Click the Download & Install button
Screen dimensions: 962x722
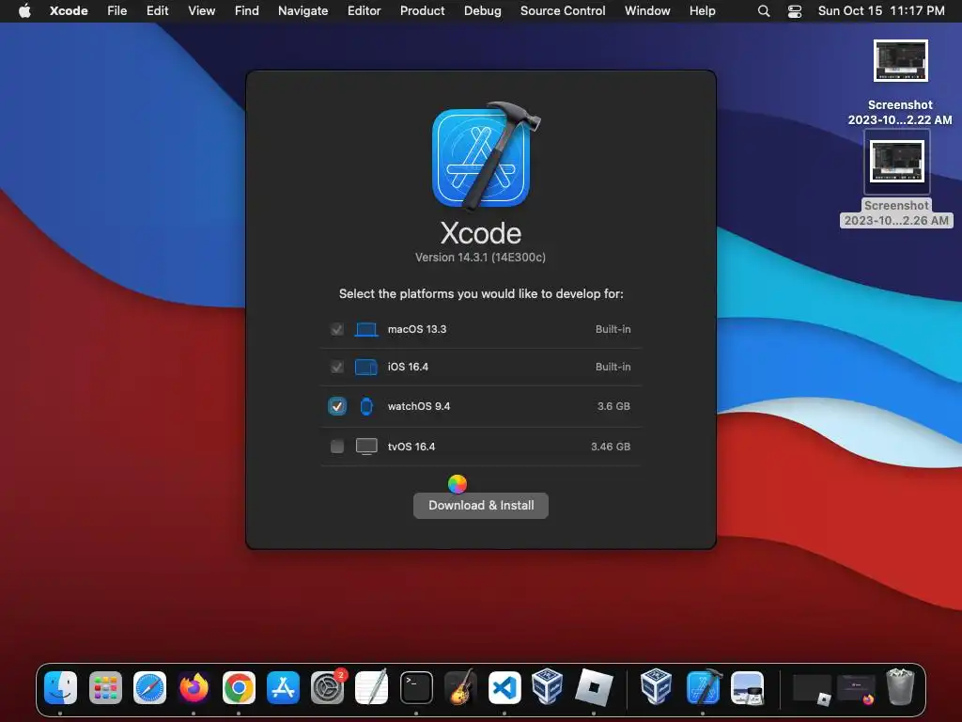click(480, 505)
